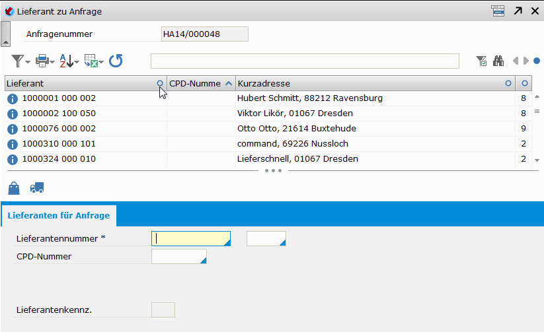This screenshot has width=544, height=332.
Task: Close the Lieferant zu Anfrage window
Action: (535, 11)
